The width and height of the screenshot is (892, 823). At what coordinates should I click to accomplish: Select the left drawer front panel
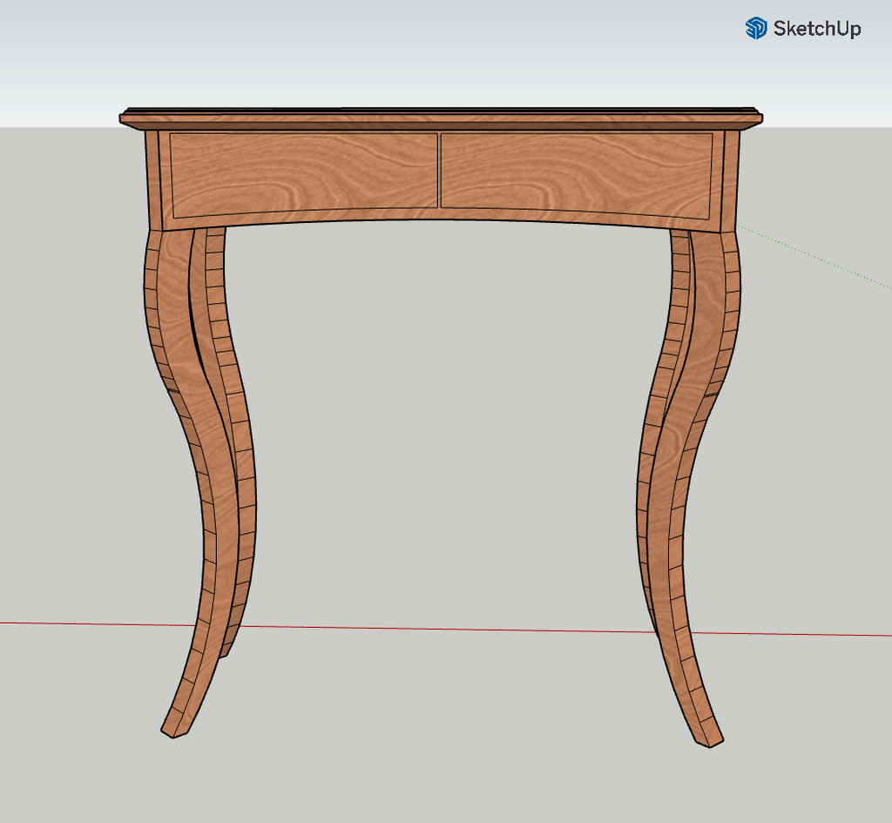click(x=304, y=174)
